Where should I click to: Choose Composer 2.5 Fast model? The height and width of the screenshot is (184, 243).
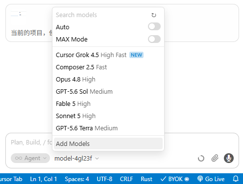[108, 67]
